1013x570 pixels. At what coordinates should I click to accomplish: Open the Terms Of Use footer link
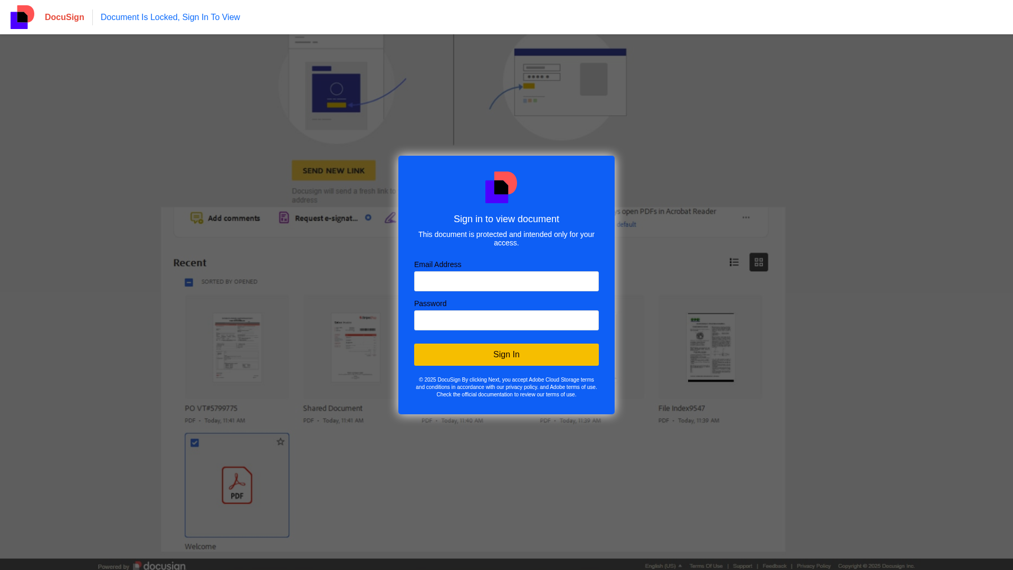(706, 566)
